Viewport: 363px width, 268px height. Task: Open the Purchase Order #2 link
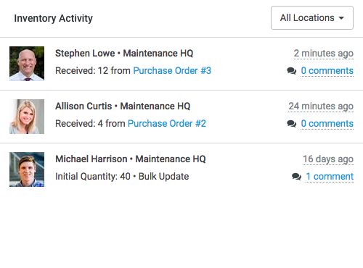coord(167,124)
